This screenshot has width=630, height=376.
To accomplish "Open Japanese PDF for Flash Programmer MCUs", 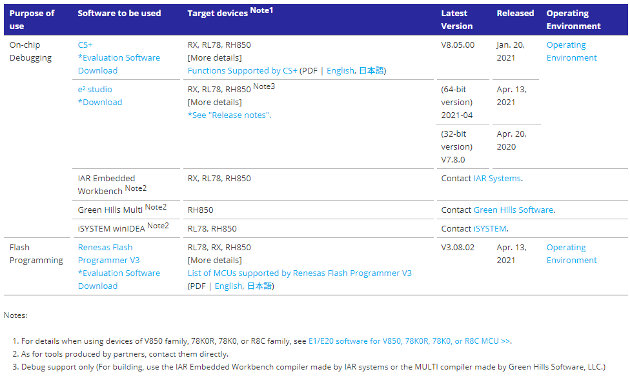I will [x=259, y=286].
